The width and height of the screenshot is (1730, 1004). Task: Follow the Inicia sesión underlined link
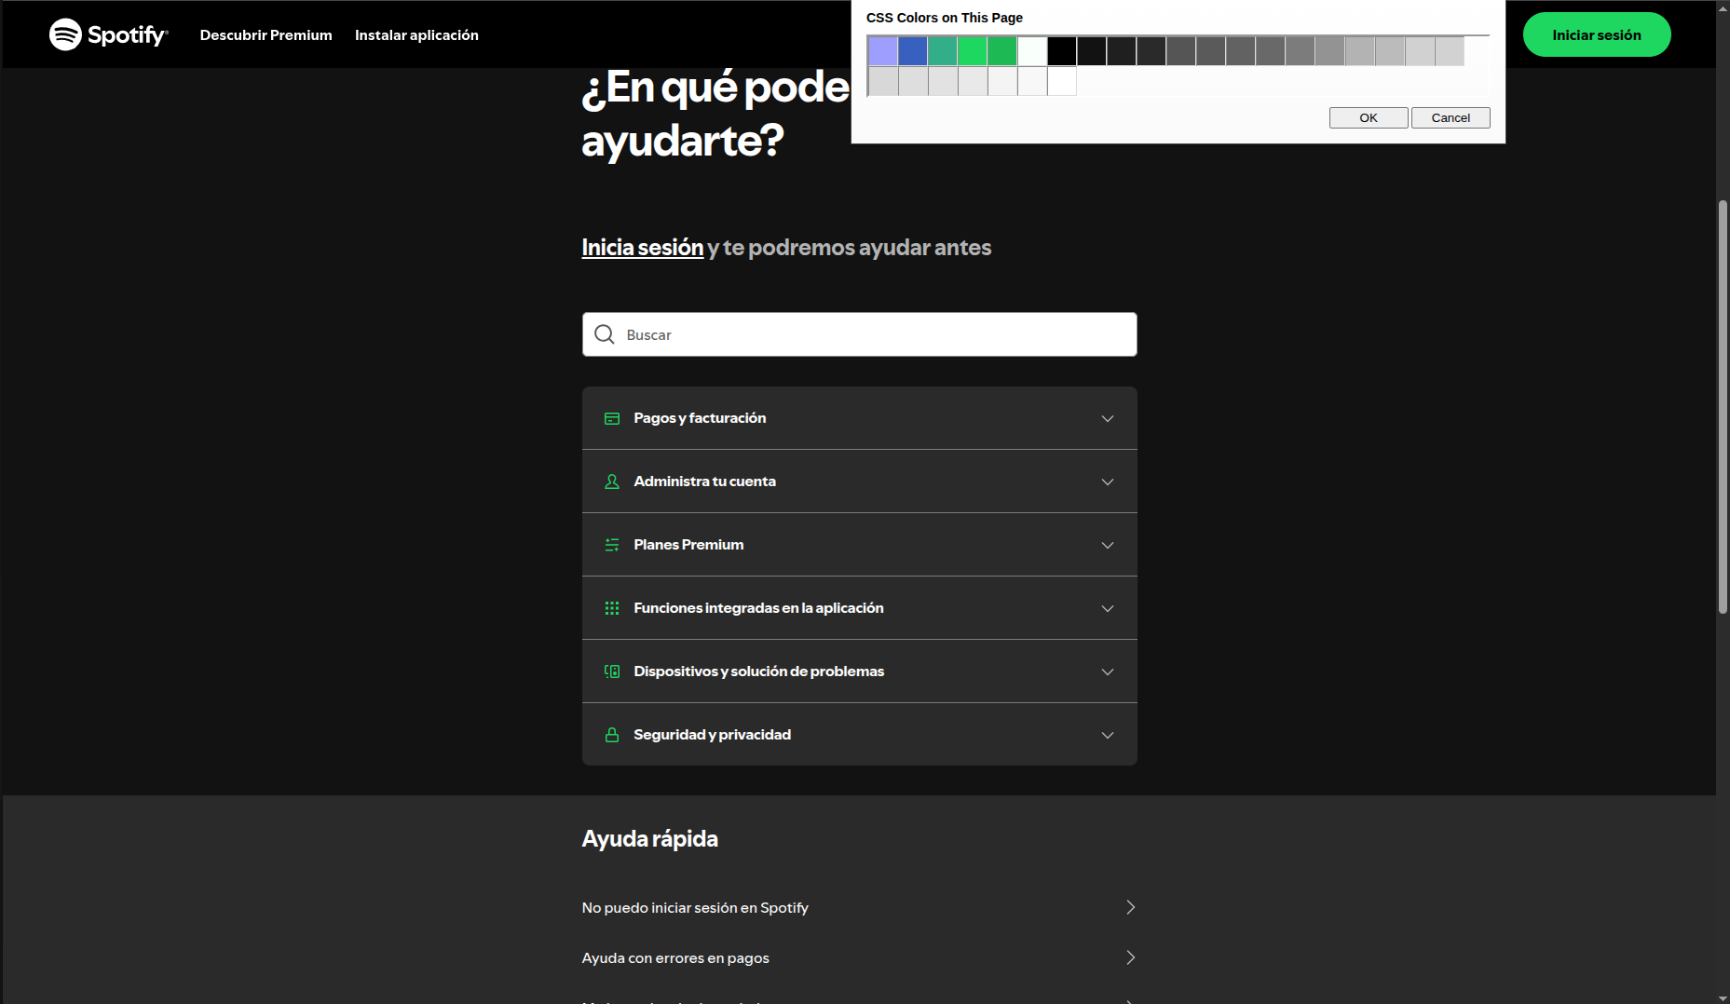[x=642, y=248]
